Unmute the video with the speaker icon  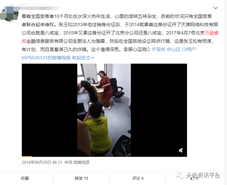point(181,150)
